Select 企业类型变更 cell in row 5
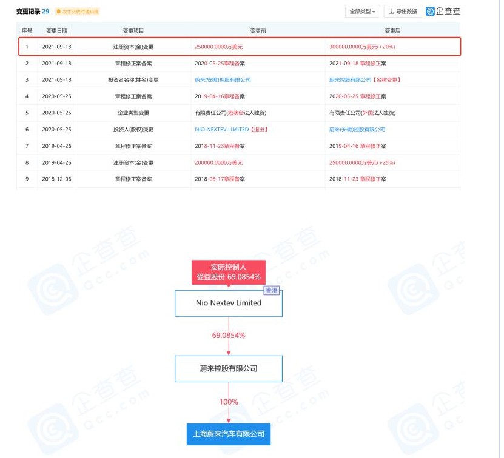The width and height of the screenshot is (504, 458). (133, 113)
